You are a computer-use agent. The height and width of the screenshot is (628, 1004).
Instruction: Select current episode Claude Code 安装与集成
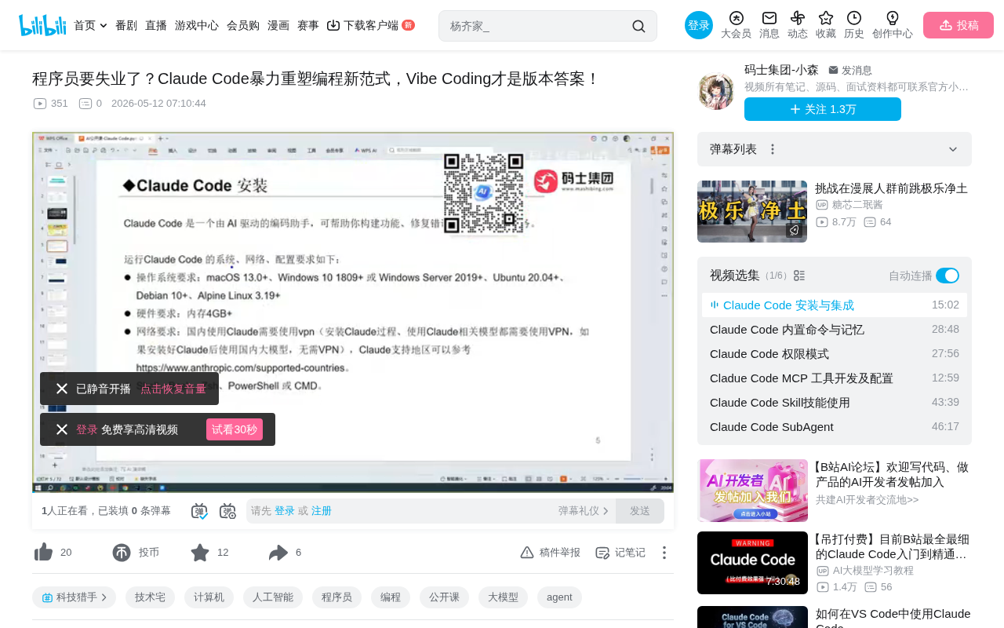pyautogui.click(x=835, y=305)
